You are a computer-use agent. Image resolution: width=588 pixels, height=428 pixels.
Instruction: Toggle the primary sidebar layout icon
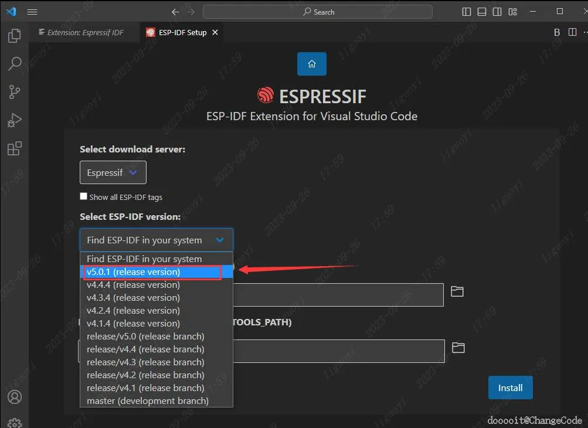click(x=467, y=12)
